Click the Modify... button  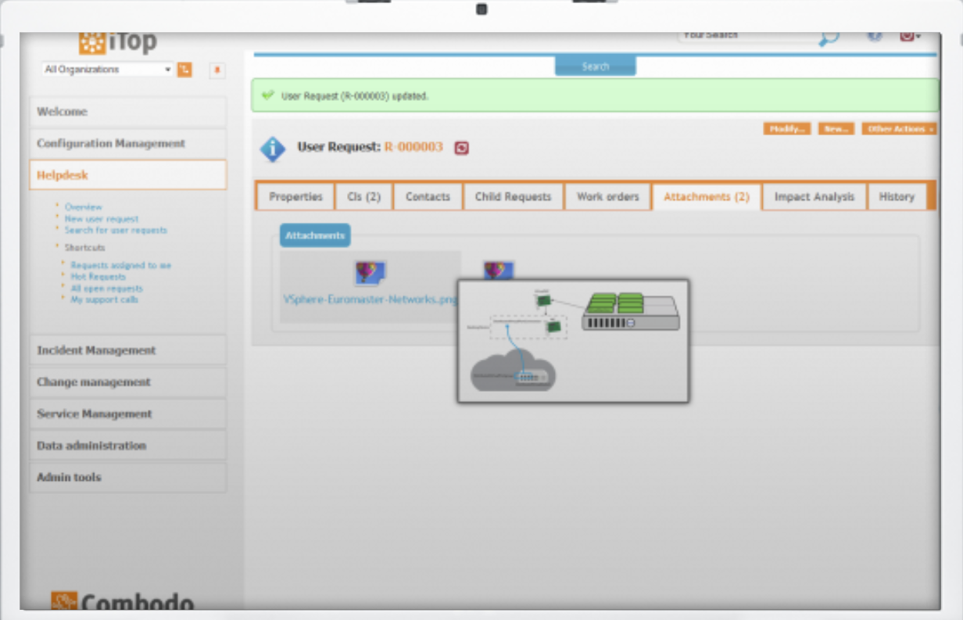click(787, 128)
